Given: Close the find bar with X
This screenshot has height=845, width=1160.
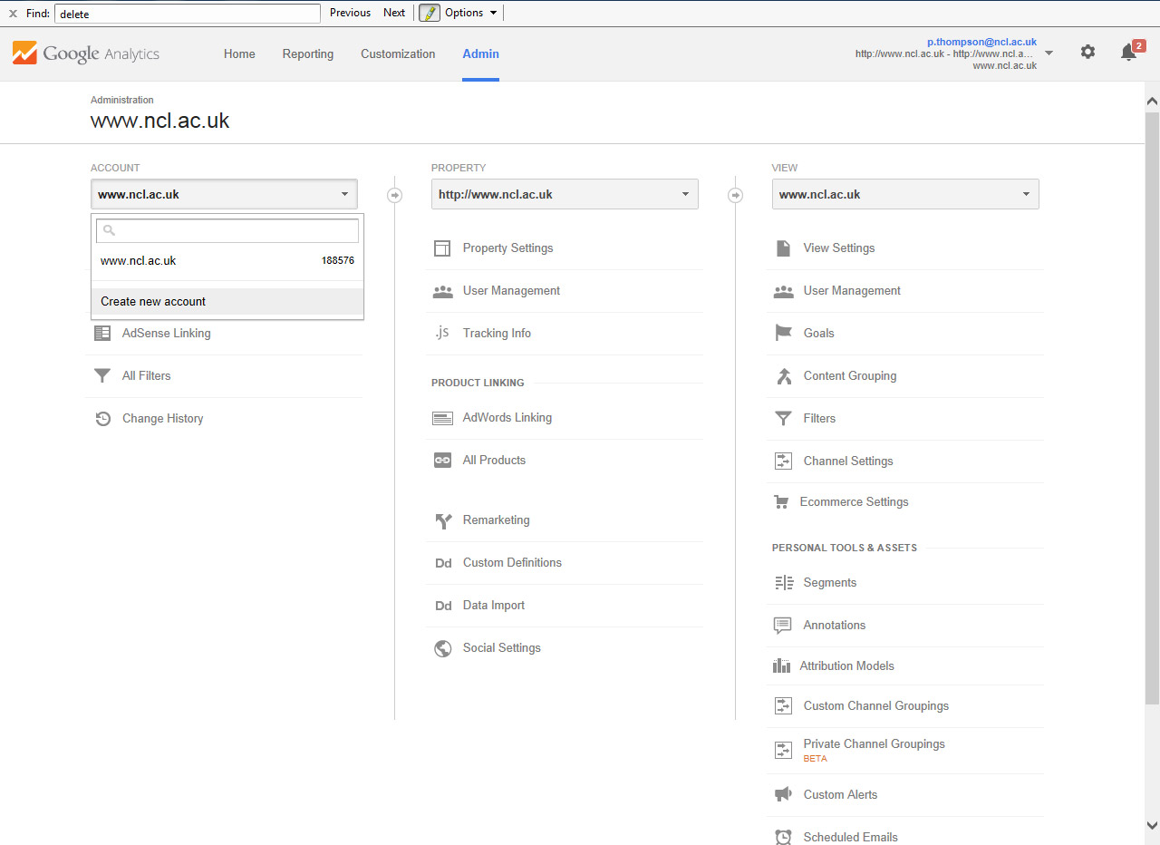Looking at the screenshot, I should coord(13,14).
